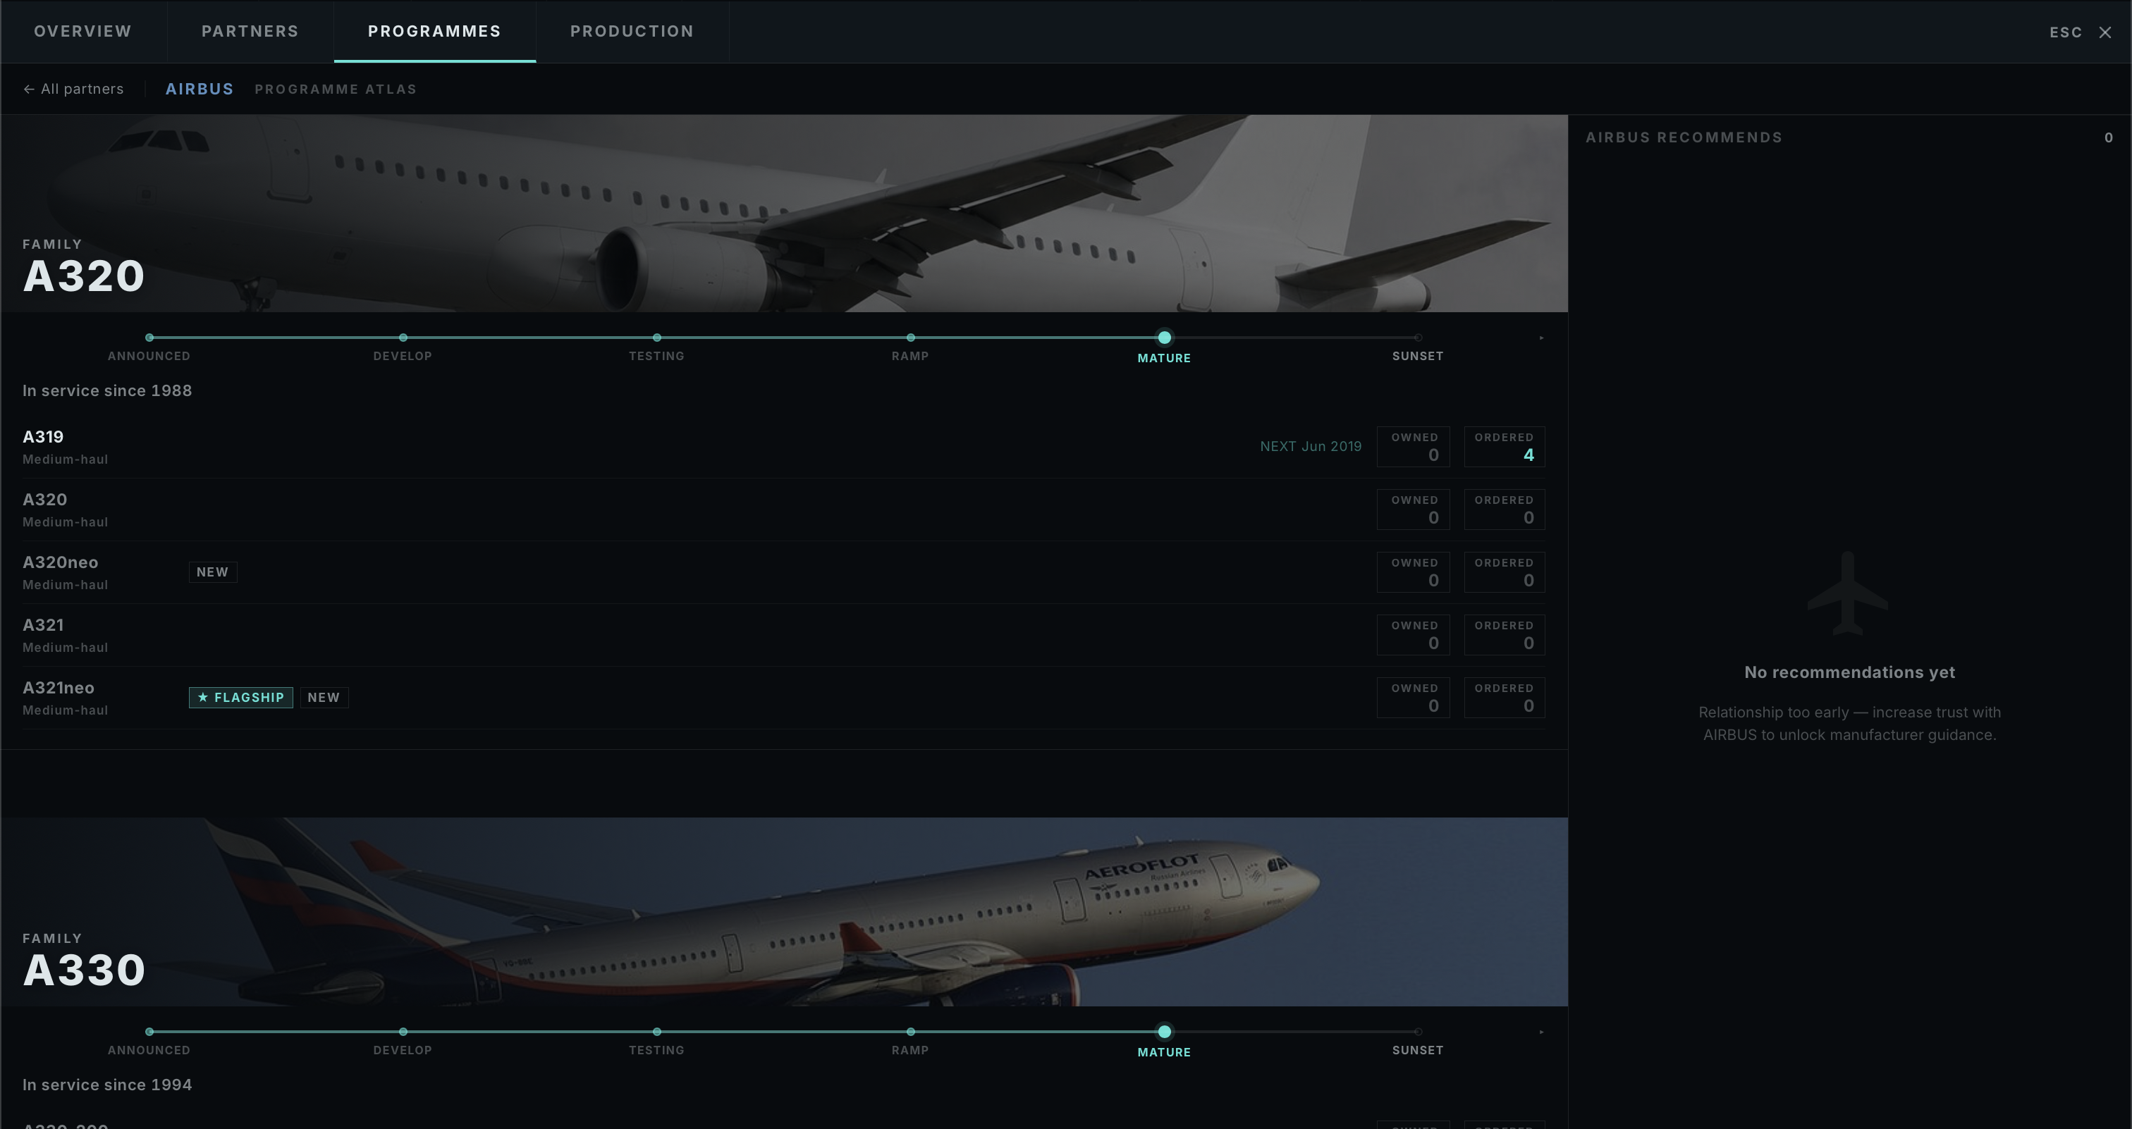
Task: Click the NEW badge on A320neo
Action: pos(213,572)
